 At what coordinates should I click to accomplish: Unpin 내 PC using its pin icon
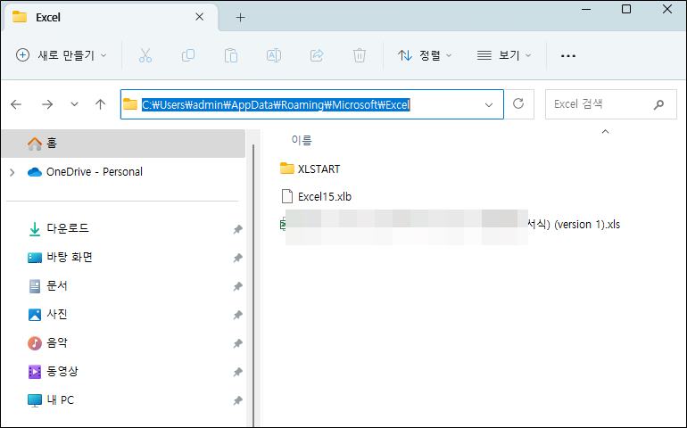coord(237,400)
